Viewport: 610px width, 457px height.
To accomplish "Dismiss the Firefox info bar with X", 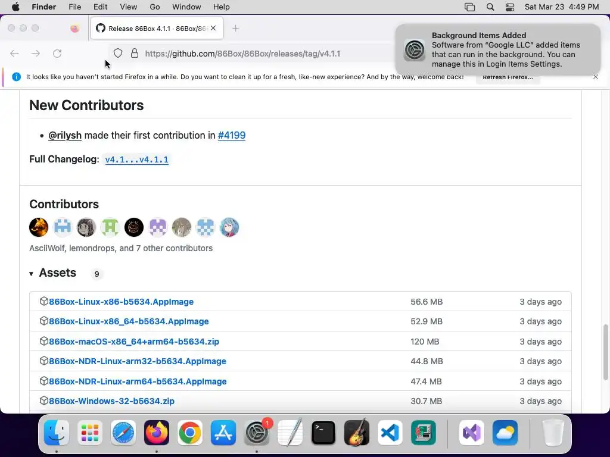I will (596, 77).
